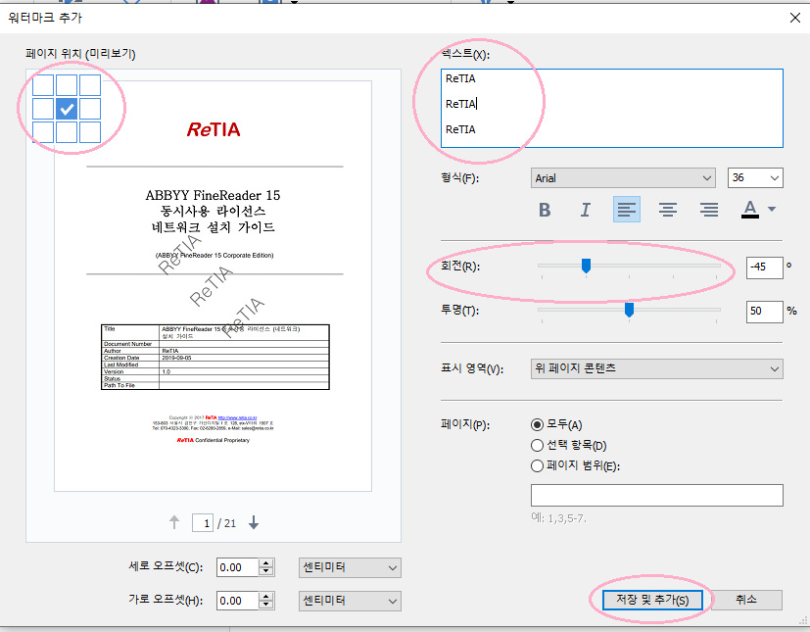Click the page range input field

pos(656,496)
